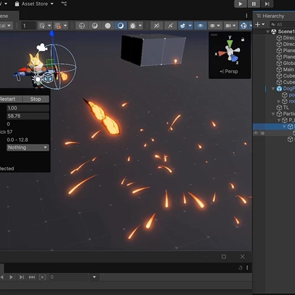The image size is (295, 295).
Task: Toggle scene visibility with the eye icon
Action: pyautogui.click(x=200, y=26)
